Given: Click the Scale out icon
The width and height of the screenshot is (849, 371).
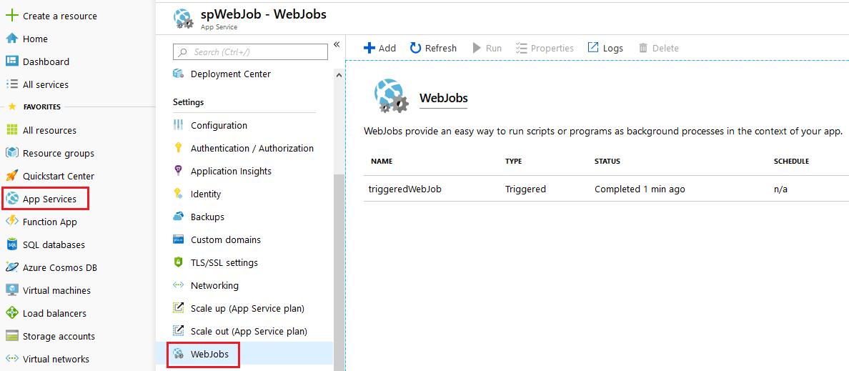Looking at the screenshot, I should coord(178,331).
